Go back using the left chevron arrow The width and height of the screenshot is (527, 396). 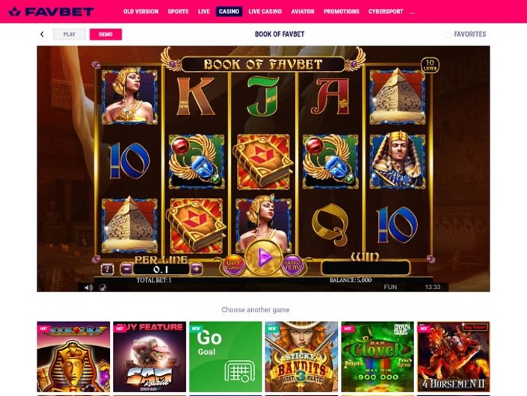[x=42, y=34]
